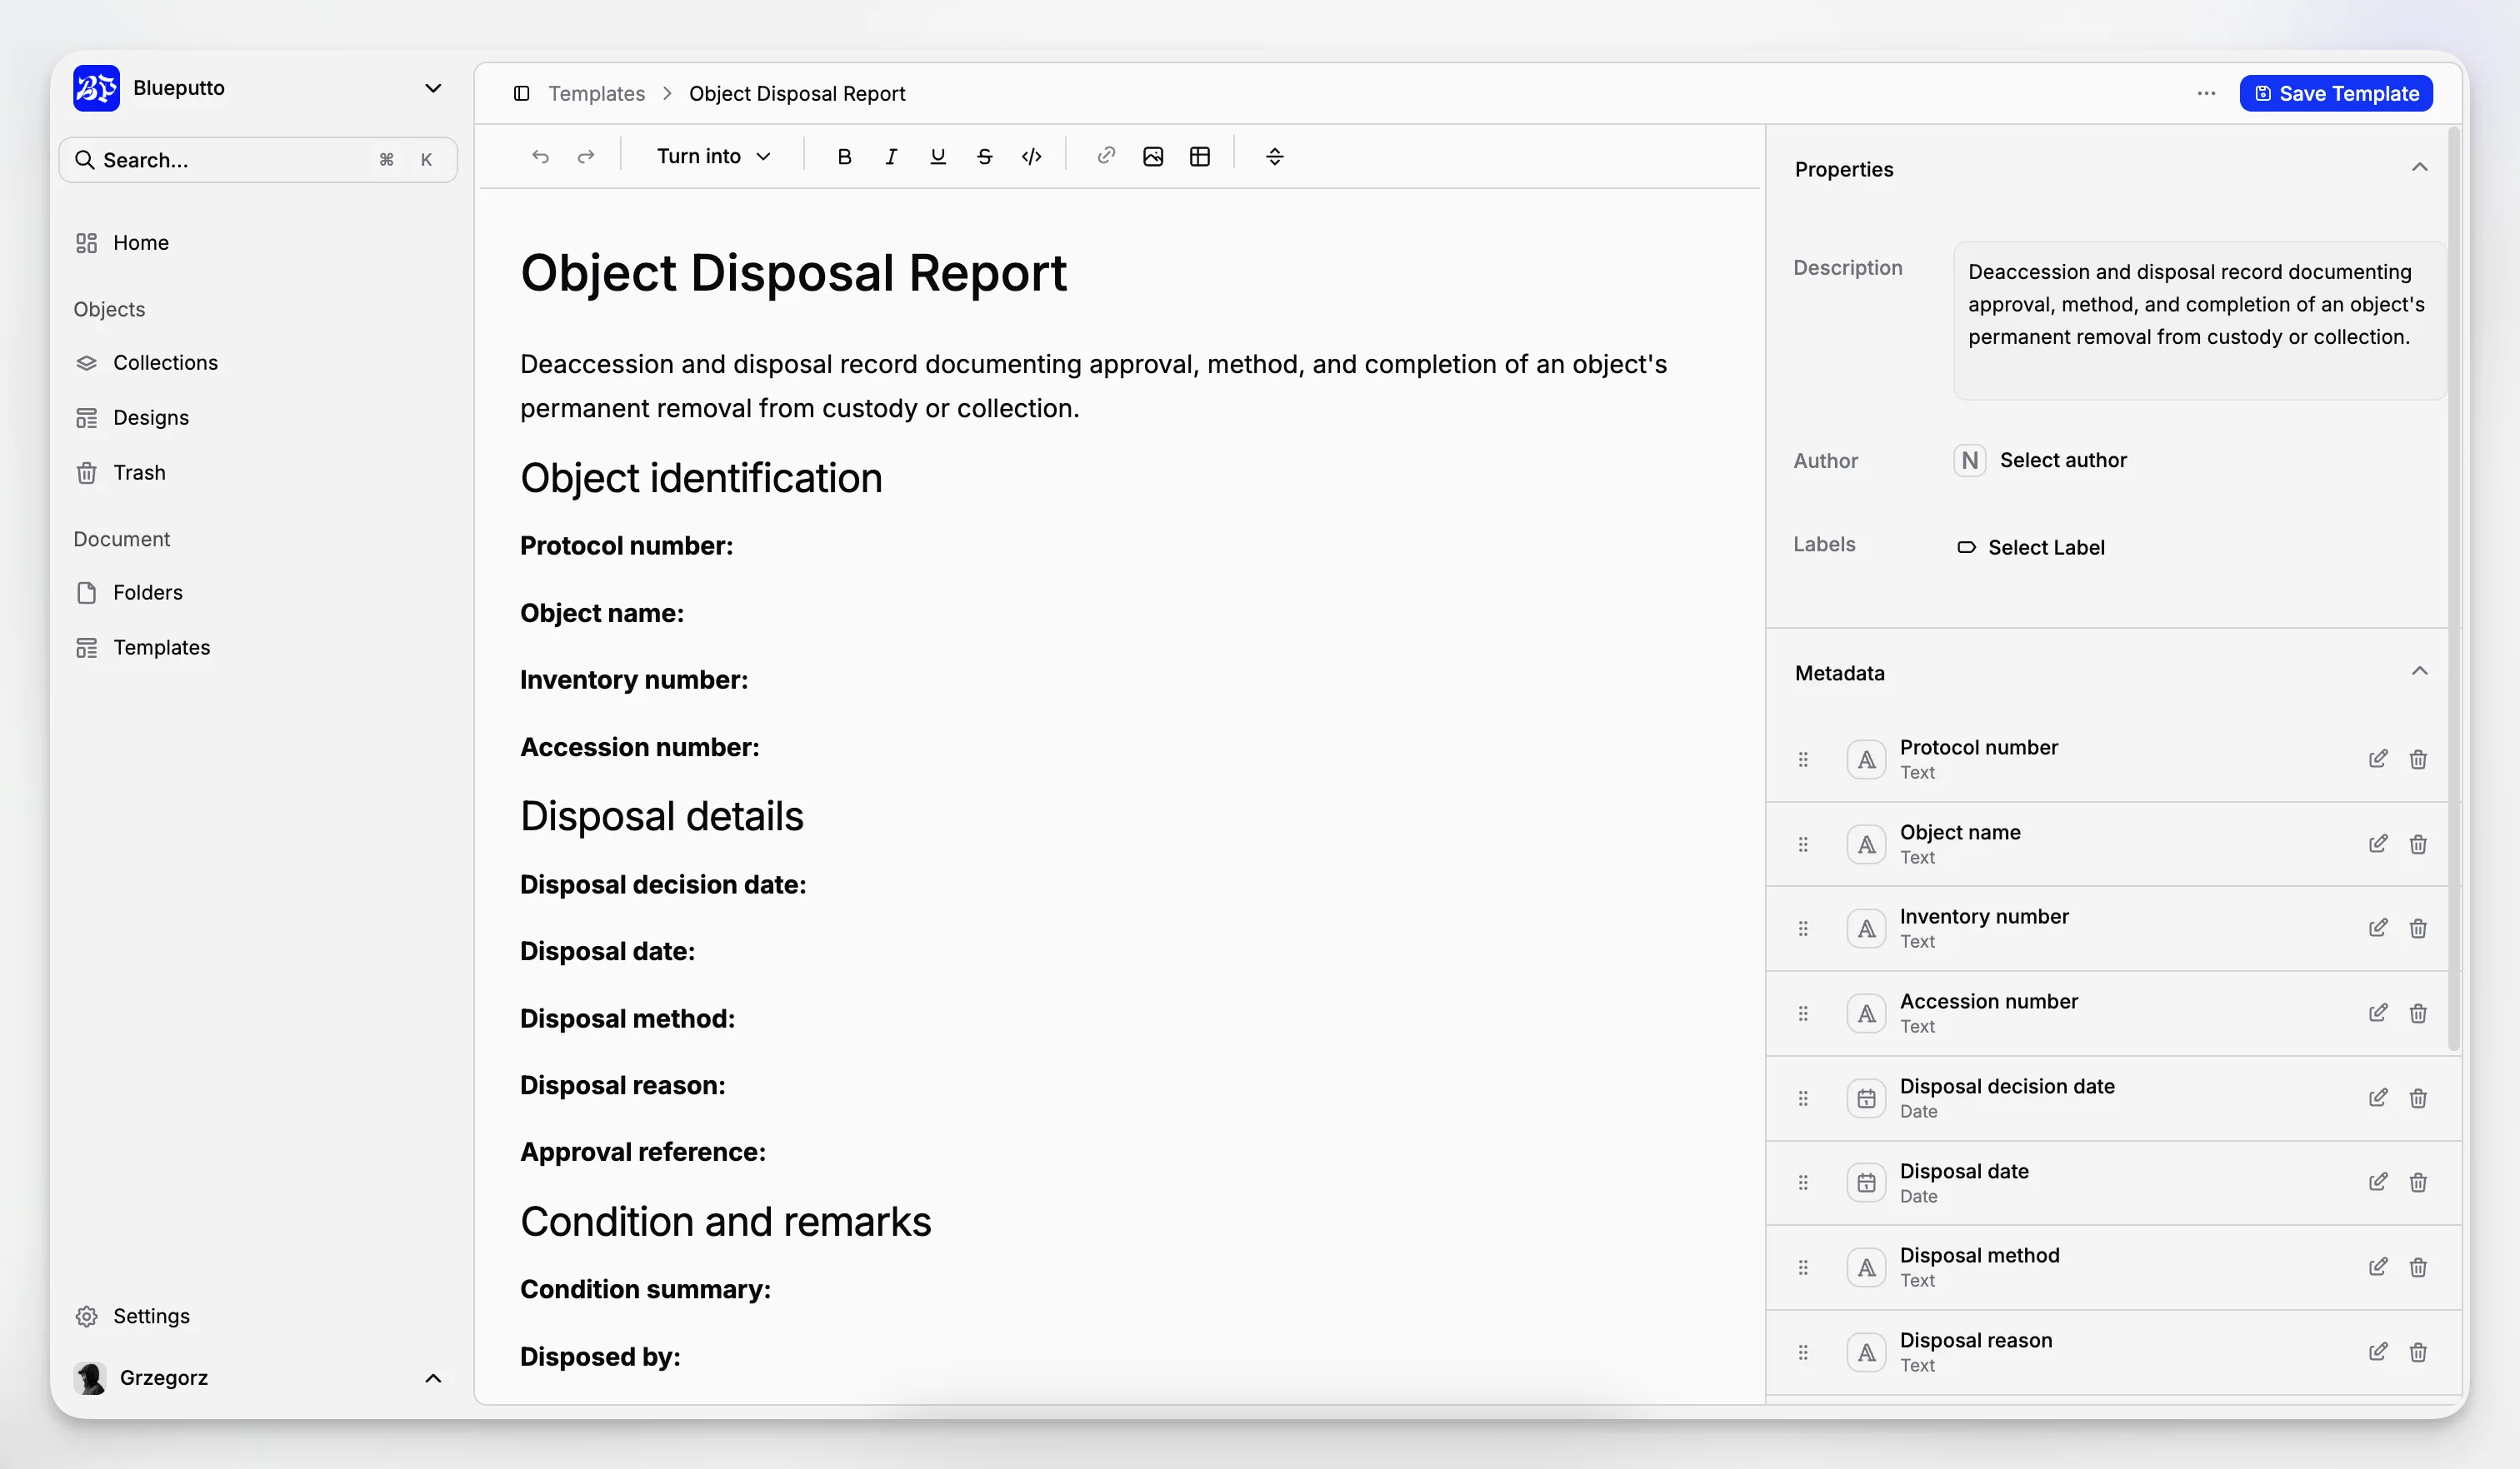Delete the Disposal method metadata field
Screen dimensions: 2520x1469
click(x=2418, y=1267)
